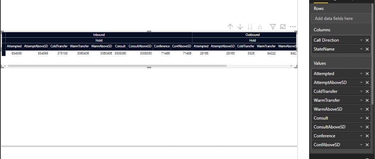
Task: Remove WarmTransfer field from Values
Action: tap(367, 100)
